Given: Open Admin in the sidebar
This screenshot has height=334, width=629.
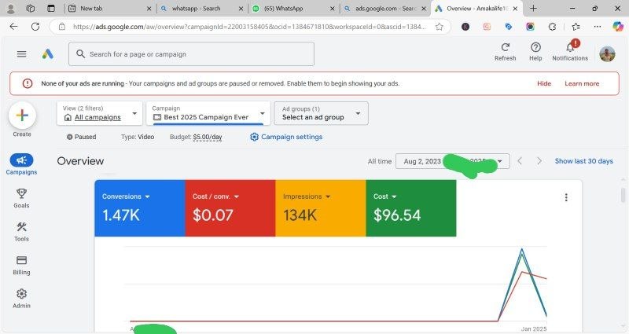Looking at the screenshot, I should click(x=22, y=298).
